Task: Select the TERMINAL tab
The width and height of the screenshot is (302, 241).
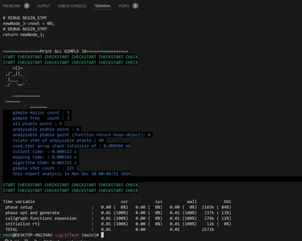Action: (103, 6)
